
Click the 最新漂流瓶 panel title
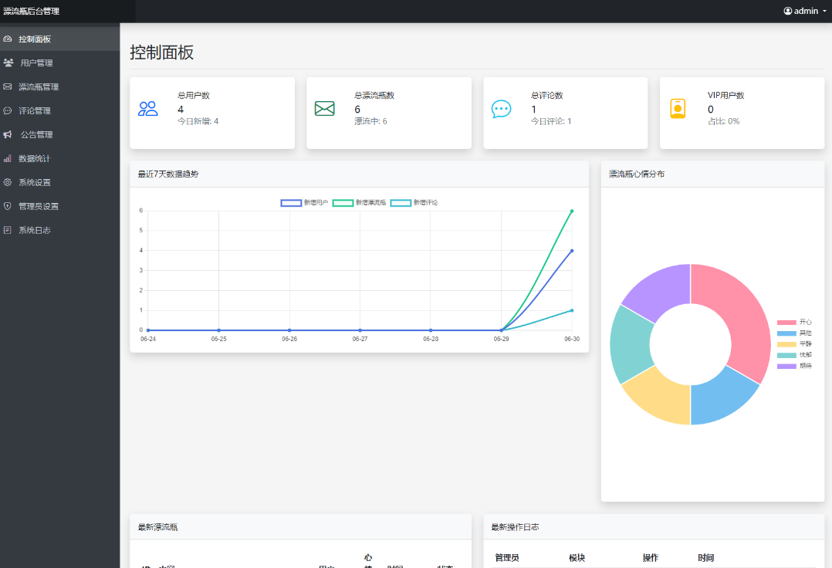157,527
